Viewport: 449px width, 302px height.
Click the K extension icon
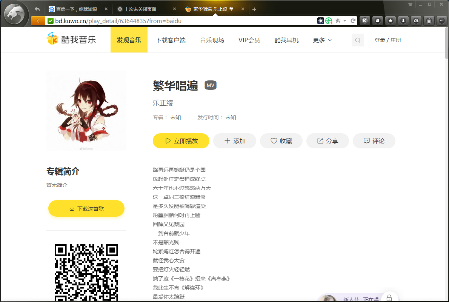(x=364, y=21)
